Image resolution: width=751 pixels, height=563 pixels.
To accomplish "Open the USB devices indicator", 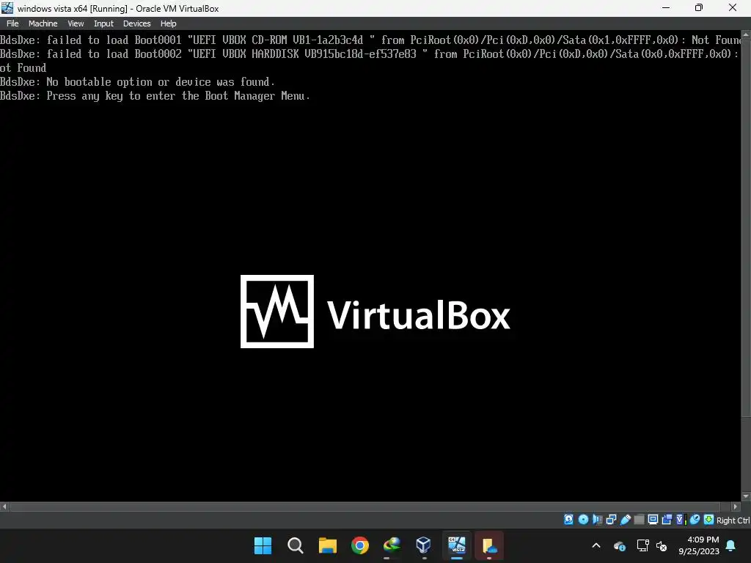I will click(x=625, y=520).
